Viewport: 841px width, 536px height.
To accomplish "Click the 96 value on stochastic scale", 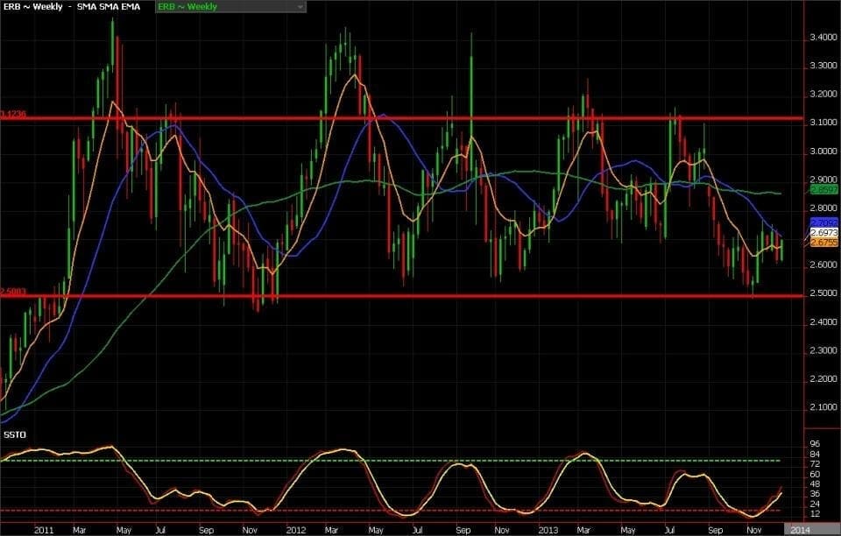I will 814,443.
